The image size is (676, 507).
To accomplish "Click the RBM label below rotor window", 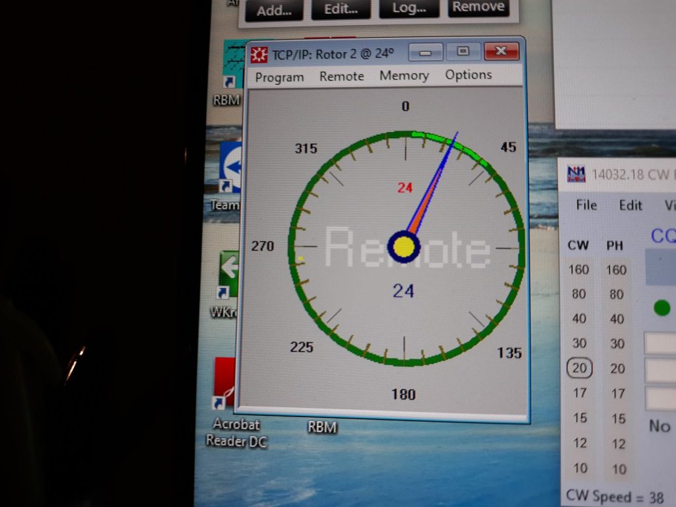I will point(322,427).
